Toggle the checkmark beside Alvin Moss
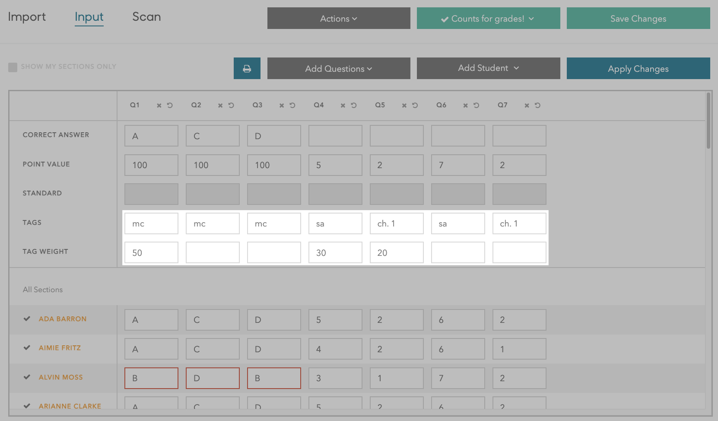 pos(27,377)
